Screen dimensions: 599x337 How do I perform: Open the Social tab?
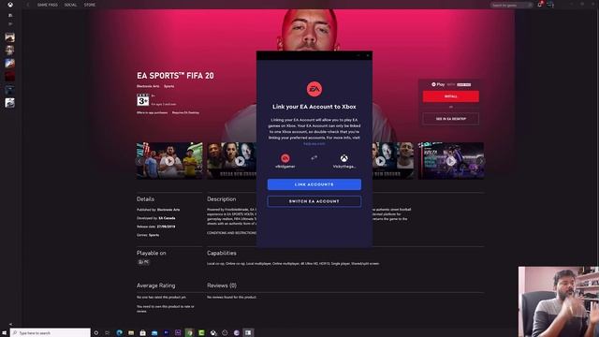[x=71, y=5]
